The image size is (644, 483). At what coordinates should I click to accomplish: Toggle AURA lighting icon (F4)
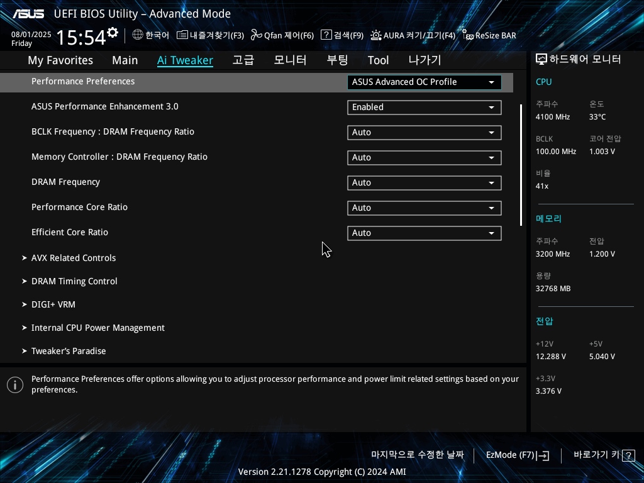[376, 35]
